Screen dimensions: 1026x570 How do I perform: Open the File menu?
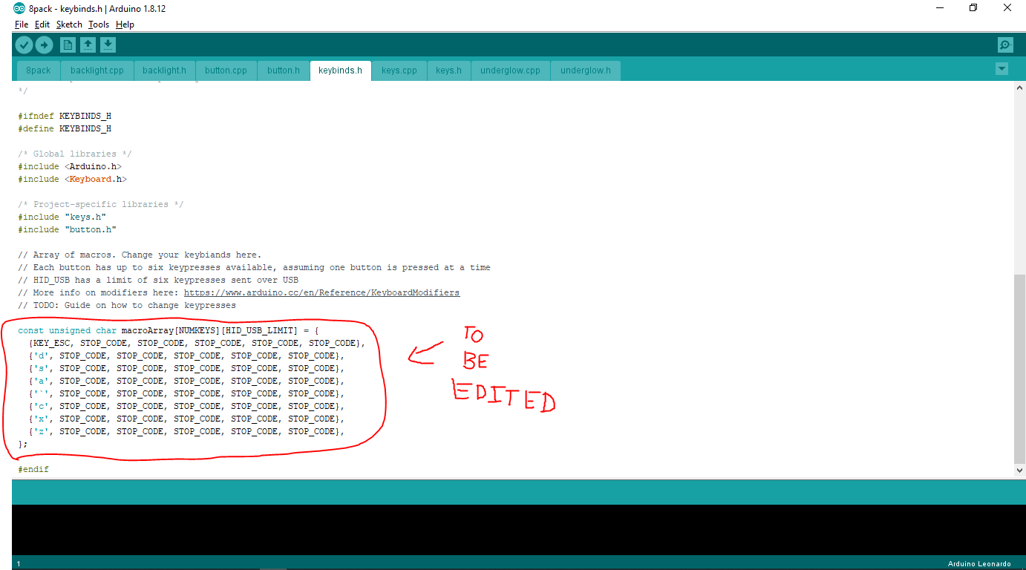coord(22,24)
